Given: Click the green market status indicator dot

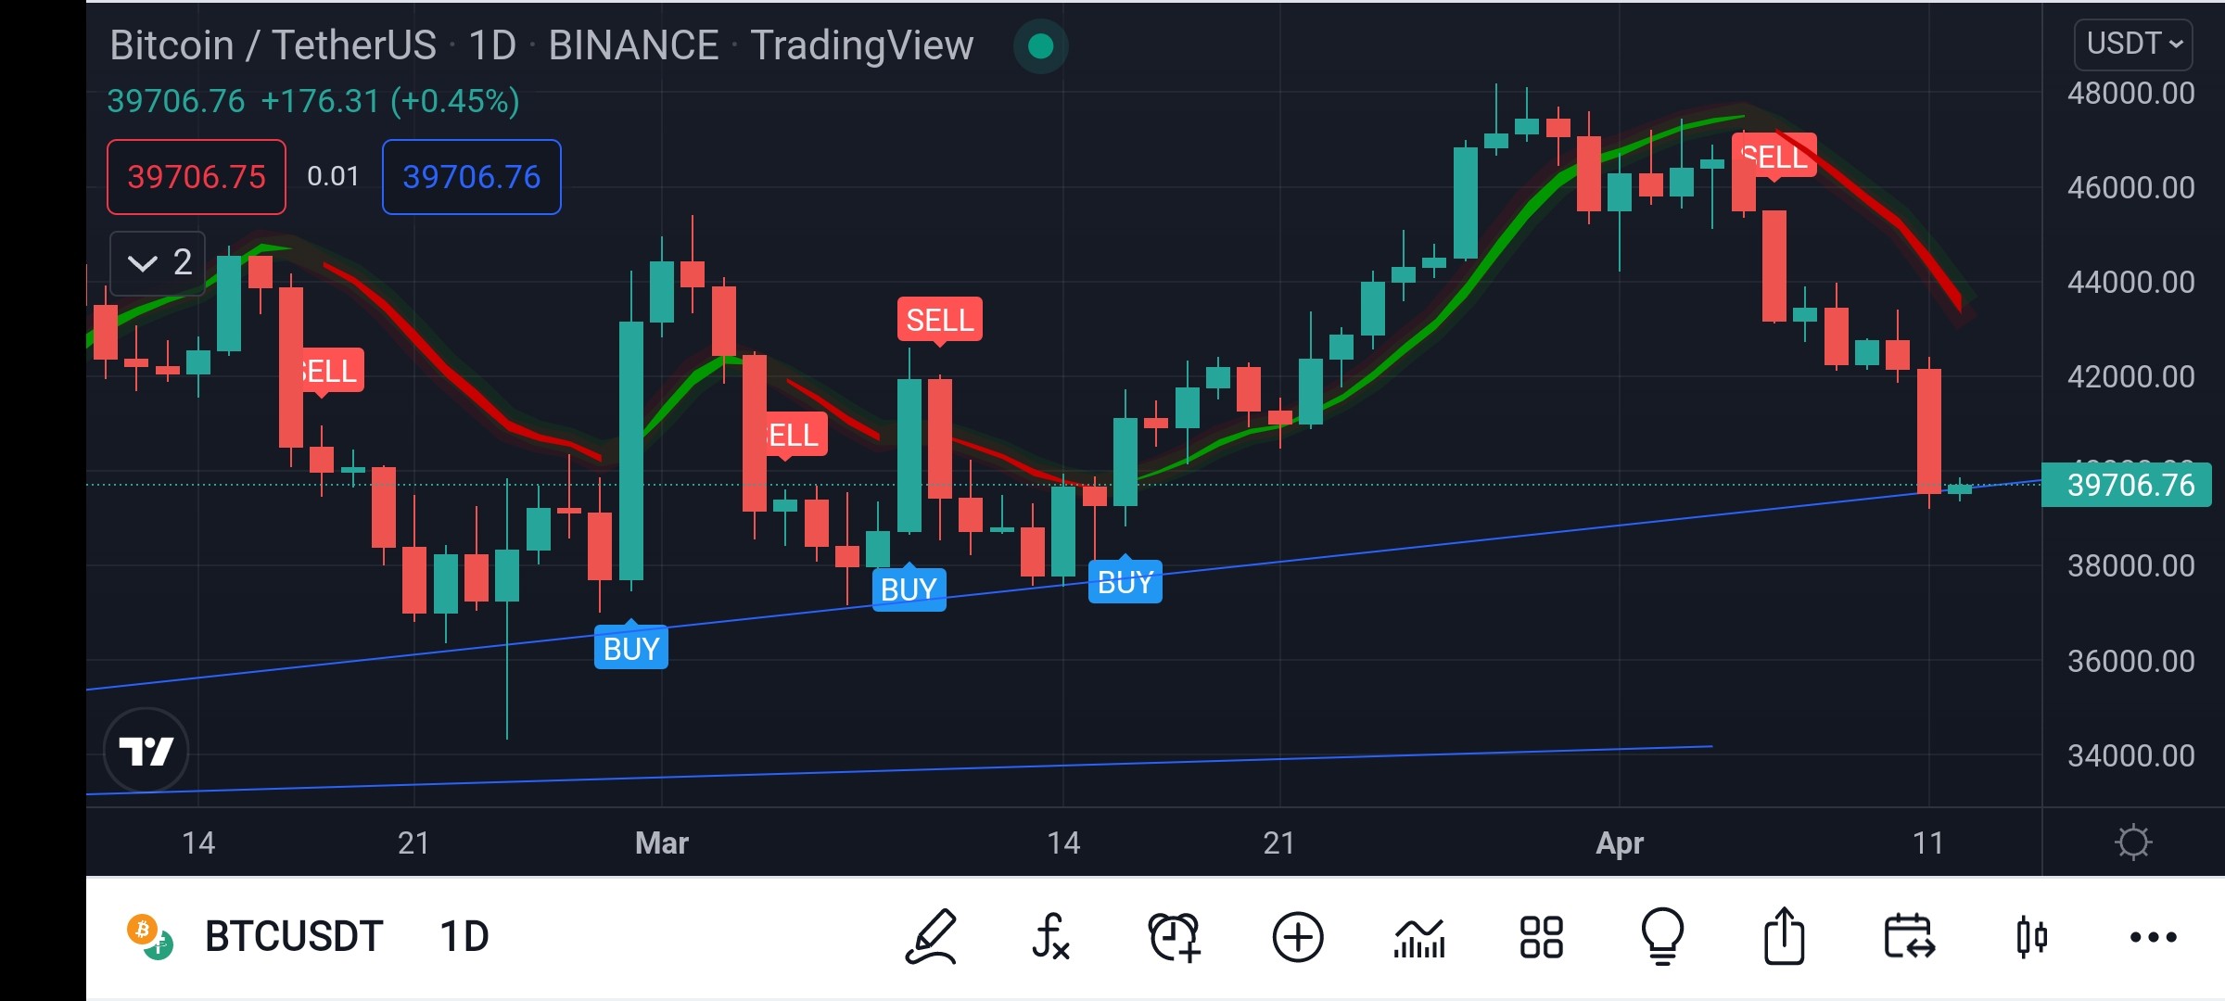Looking at the screenshot, I should point(1040,46).
